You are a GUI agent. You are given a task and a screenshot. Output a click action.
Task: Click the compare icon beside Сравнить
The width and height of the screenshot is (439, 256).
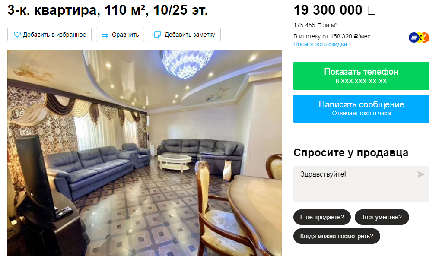(x=105, y=35)
